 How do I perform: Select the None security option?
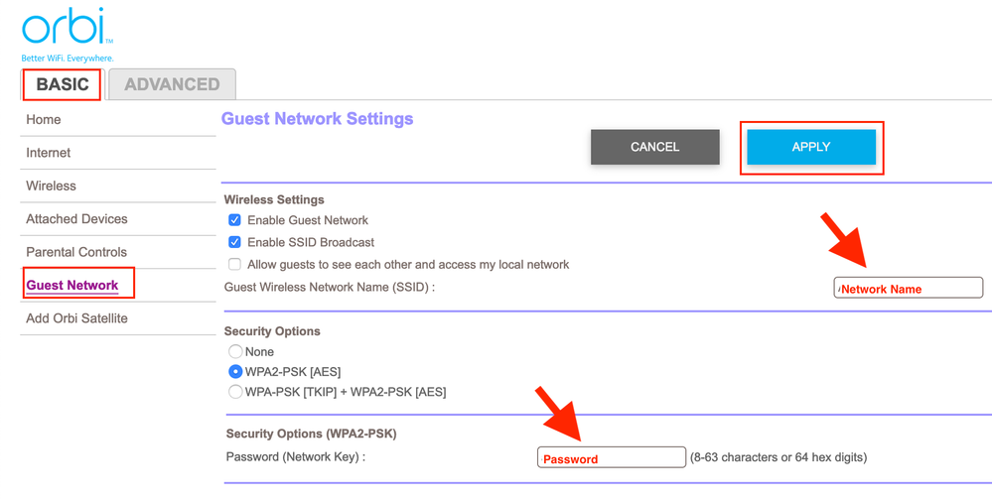pyautogui.click(x=235, y=351)
